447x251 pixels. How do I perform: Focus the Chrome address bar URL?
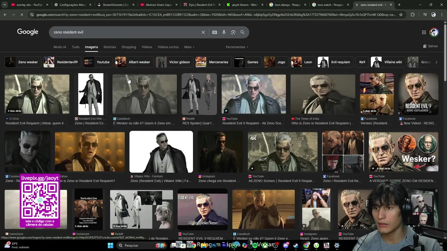(x=216, y=15)
